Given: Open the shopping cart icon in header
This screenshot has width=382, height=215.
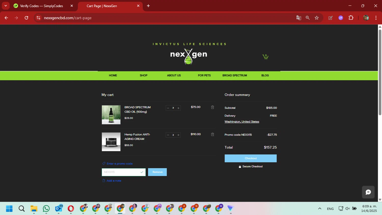Looking at the screenshot, I should (265, 57).
